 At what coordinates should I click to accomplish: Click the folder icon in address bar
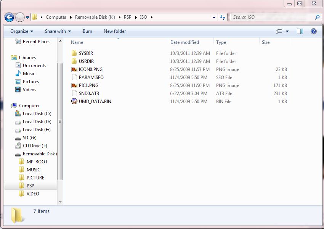tap(35, 17)
